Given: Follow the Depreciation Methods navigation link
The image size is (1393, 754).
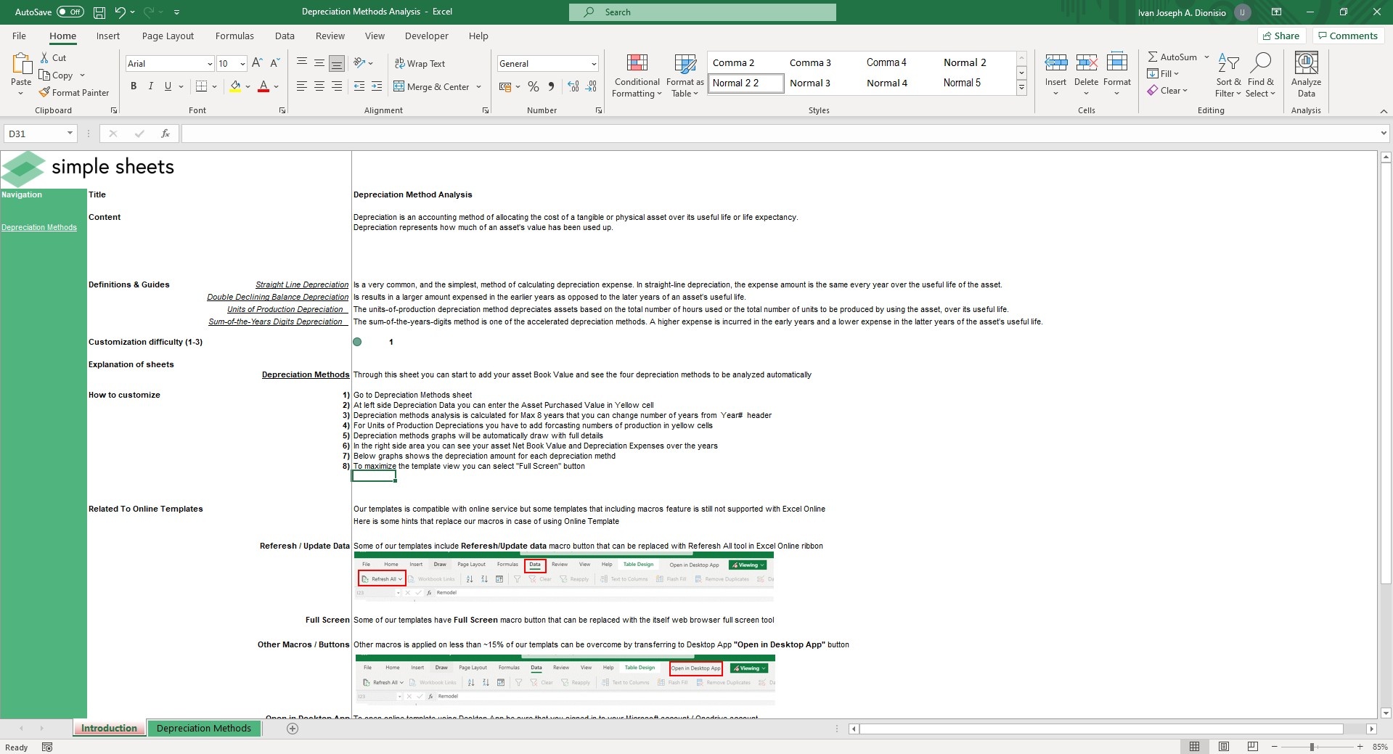Looking at the screenshot, I should click(x=39, y=228).
